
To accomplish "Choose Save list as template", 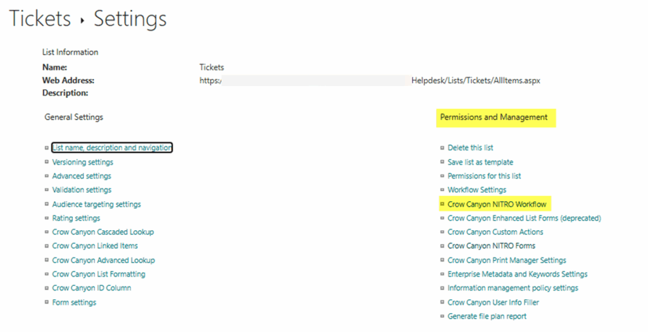I will 480,163.
